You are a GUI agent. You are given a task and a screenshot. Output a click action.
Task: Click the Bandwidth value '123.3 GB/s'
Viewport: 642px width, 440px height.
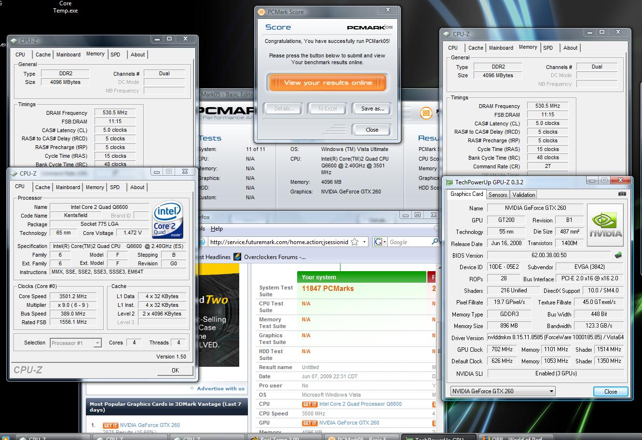click(599, 326)
